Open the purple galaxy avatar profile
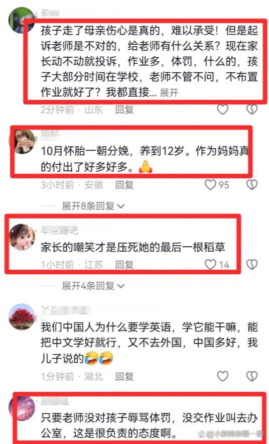This screenshot has width=269, height=444. click(x=22, y=408)
